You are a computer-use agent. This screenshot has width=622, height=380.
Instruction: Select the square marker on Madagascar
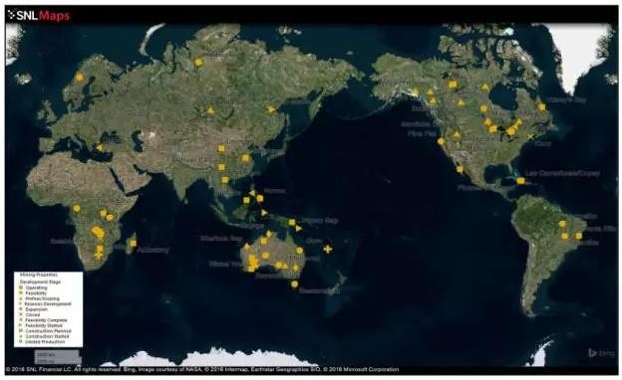134,243
